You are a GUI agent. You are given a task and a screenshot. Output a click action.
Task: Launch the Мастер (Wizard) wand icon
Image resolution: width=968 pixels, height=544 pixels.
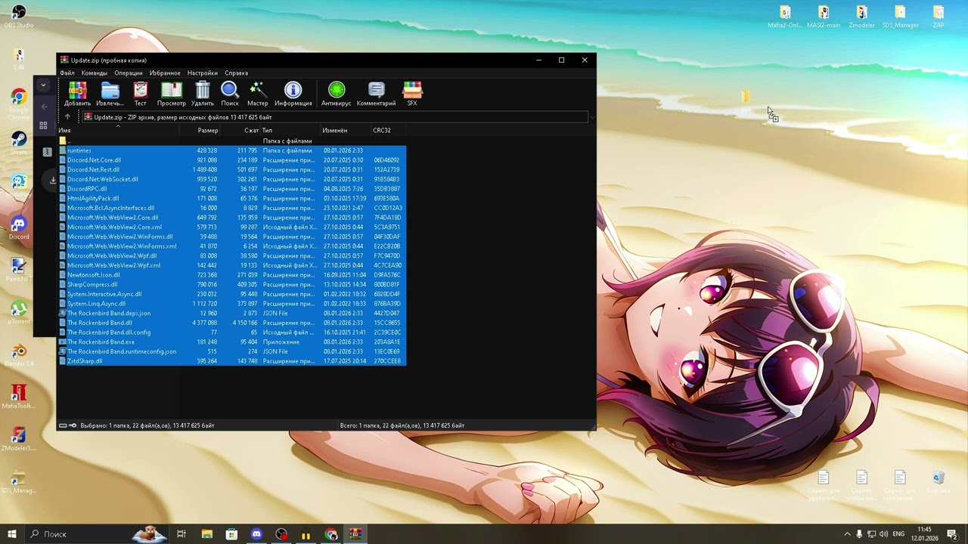tap(257, 94)
